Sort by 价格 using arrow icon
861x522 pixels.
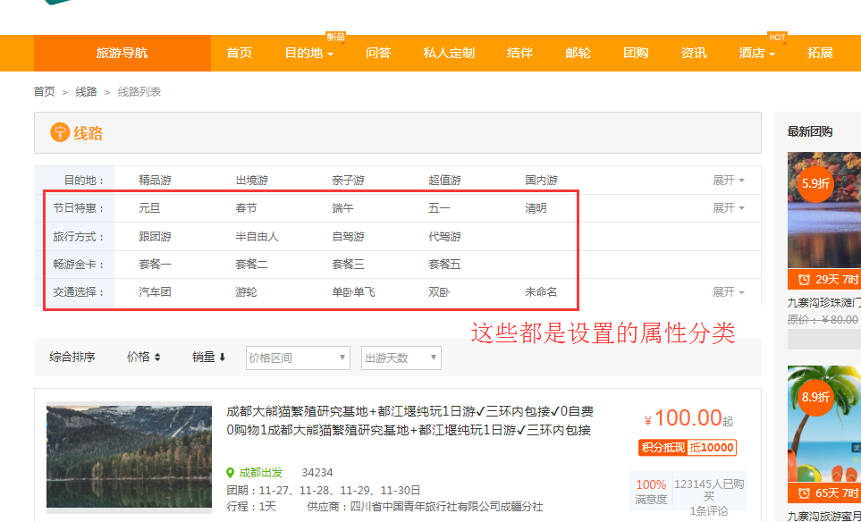tap(157, 358)
